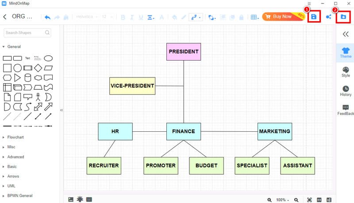Select the parallelogram shape
This screenshot has width=354, height=203.
pos(48,68)
